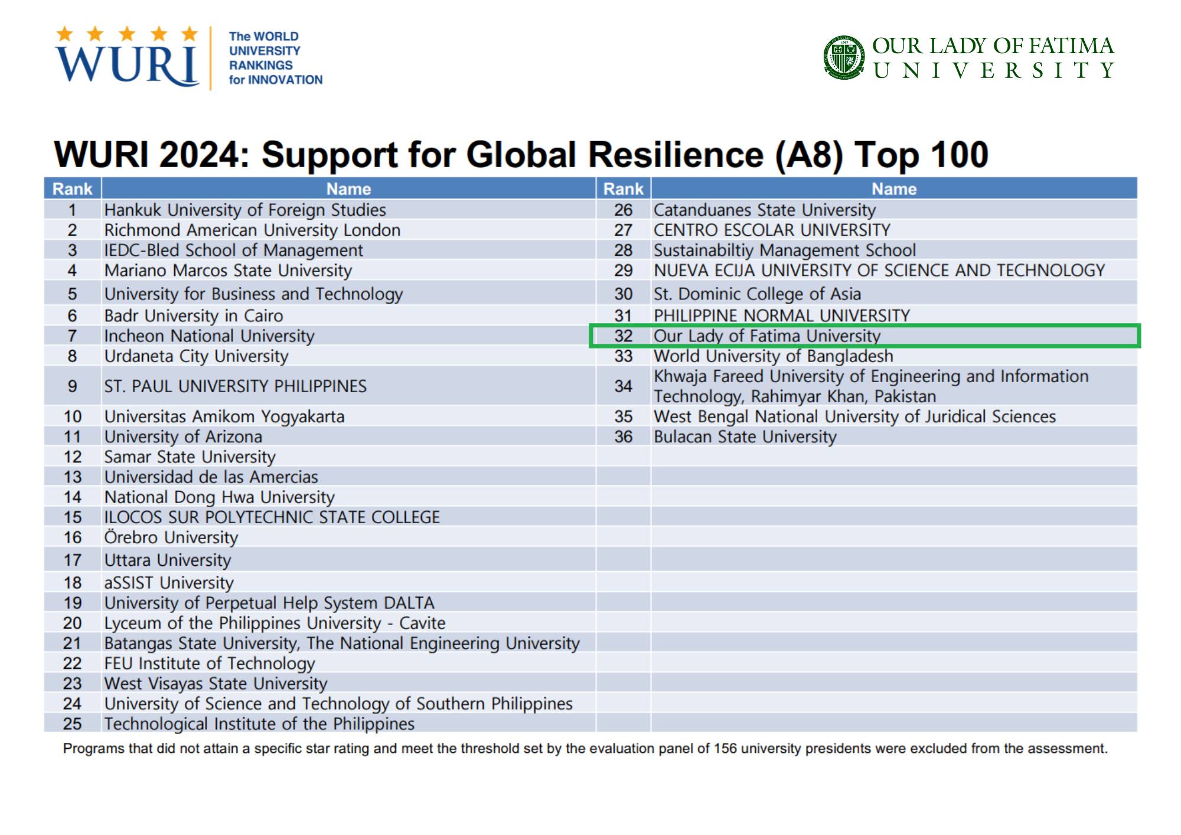Click 'Sustainabiltiy Management School'

[x=784, y=250]
